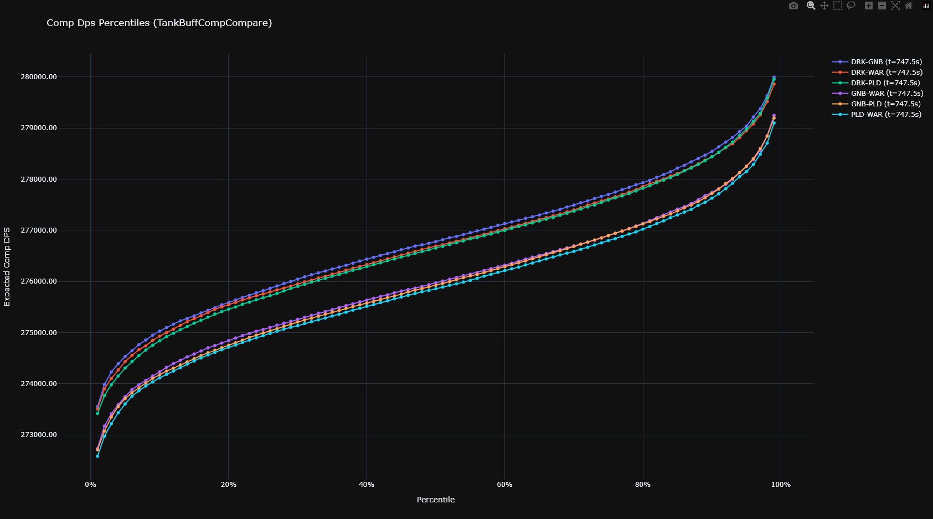Click the 20% x-axis tick label
Screen dimensions: 933x519
229,485
